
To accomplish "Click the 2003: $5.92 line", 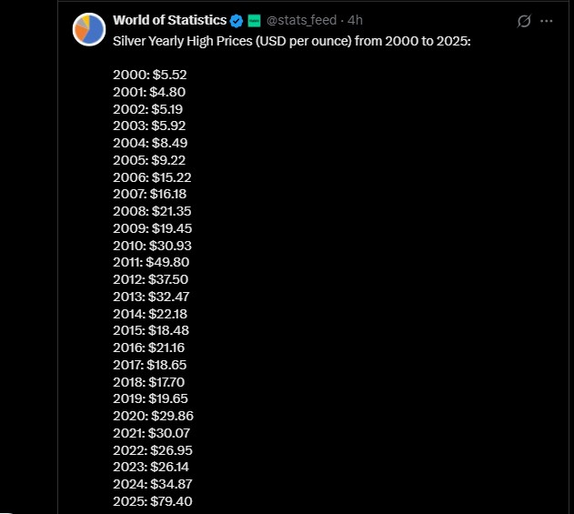I will pyautogui.click(x=149, y=126).
